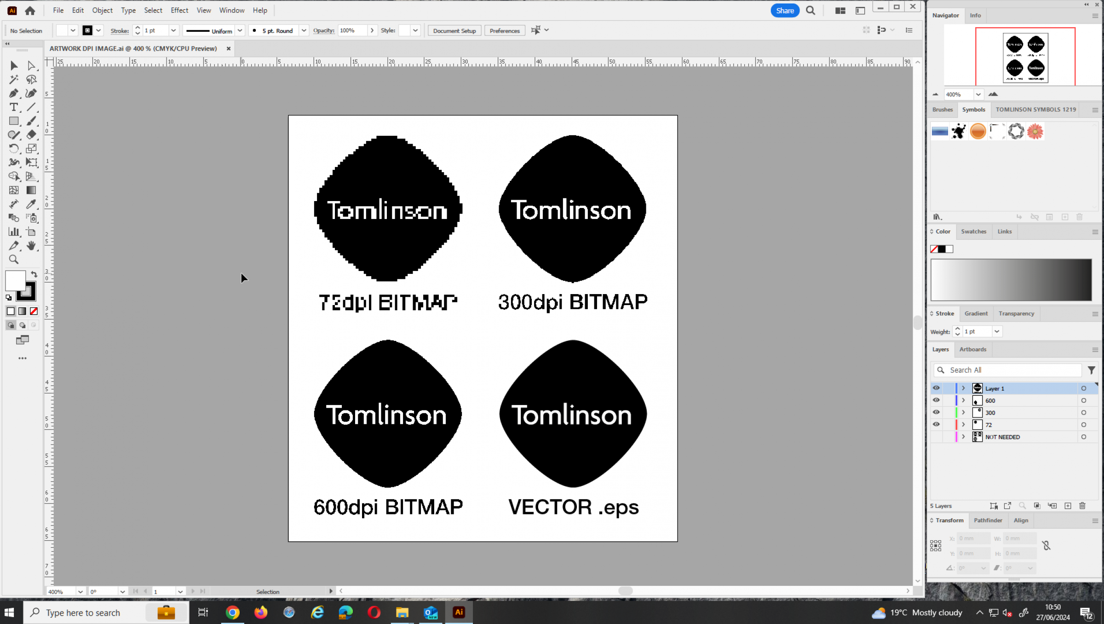
Task: Switch to the Brushes tab
Action: pos(942,110)
